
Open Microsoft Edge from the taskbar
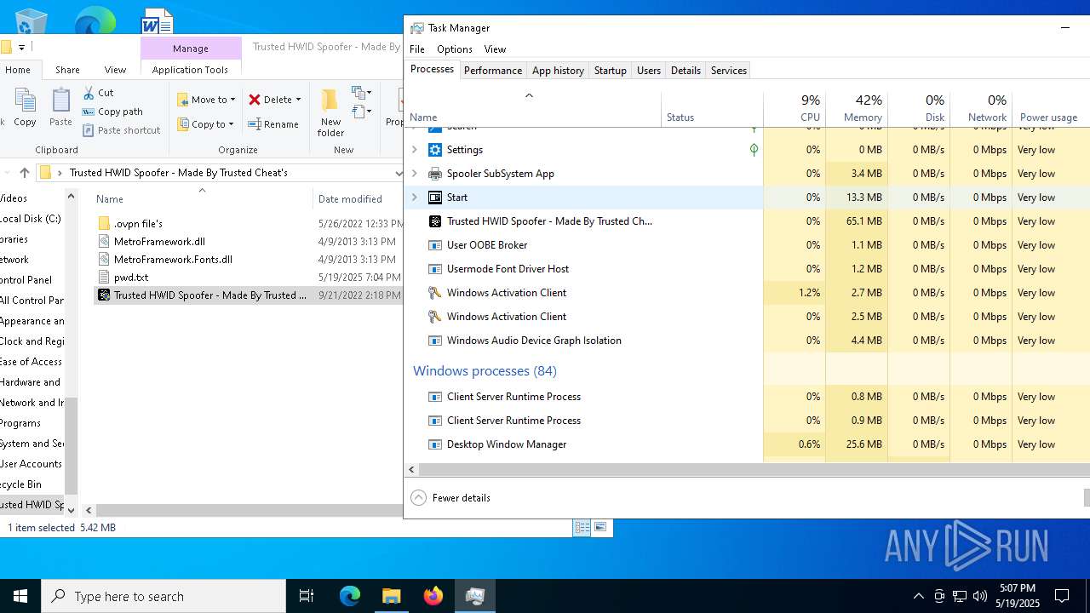point(350,596)
